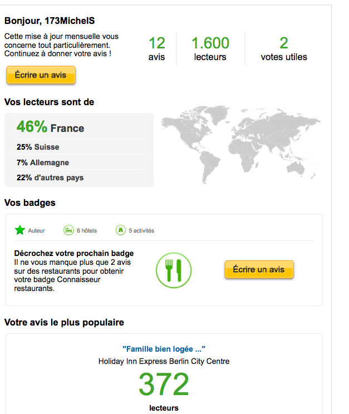Click the 12 avis counter

[x=157, y=48]
